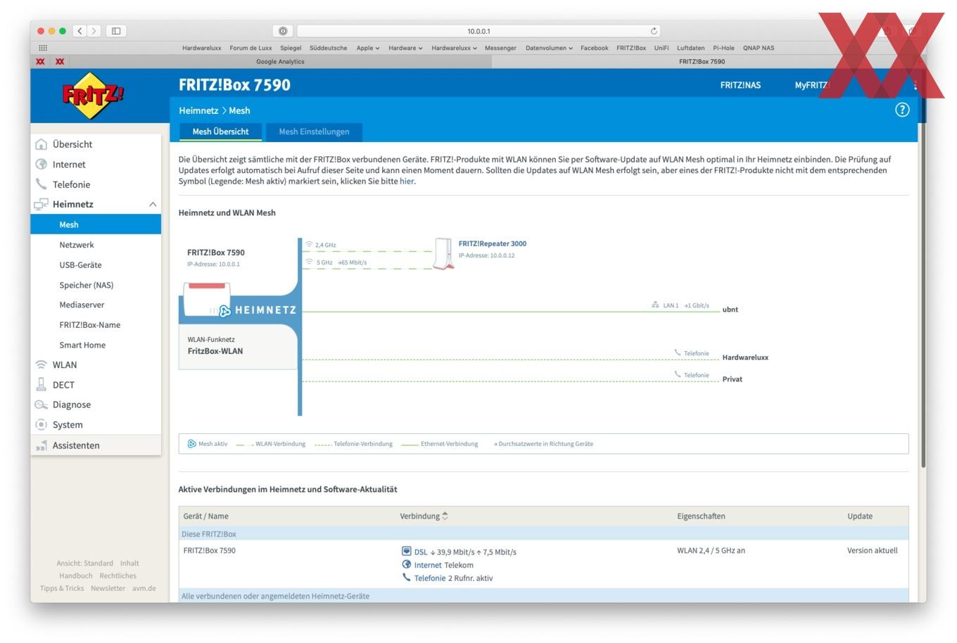Click the FRITZ!Box router image in the mesh diagram
This screenshot has width=957, height=643.
pyautogui.click(x=206, y=298)
